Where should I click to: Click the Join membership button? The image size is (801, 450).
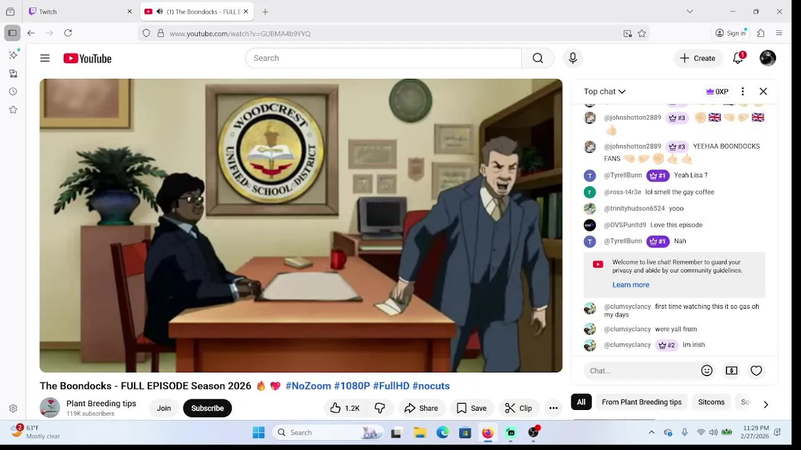(x=164, y=408)
